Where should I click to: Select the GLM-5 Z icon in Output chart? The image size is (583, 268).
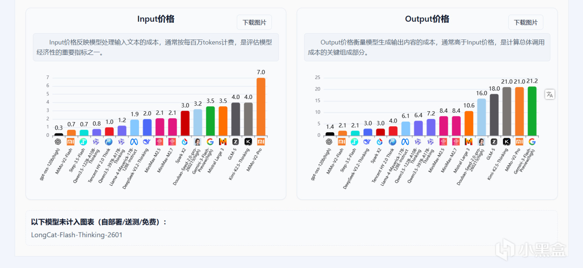(494, 142)
